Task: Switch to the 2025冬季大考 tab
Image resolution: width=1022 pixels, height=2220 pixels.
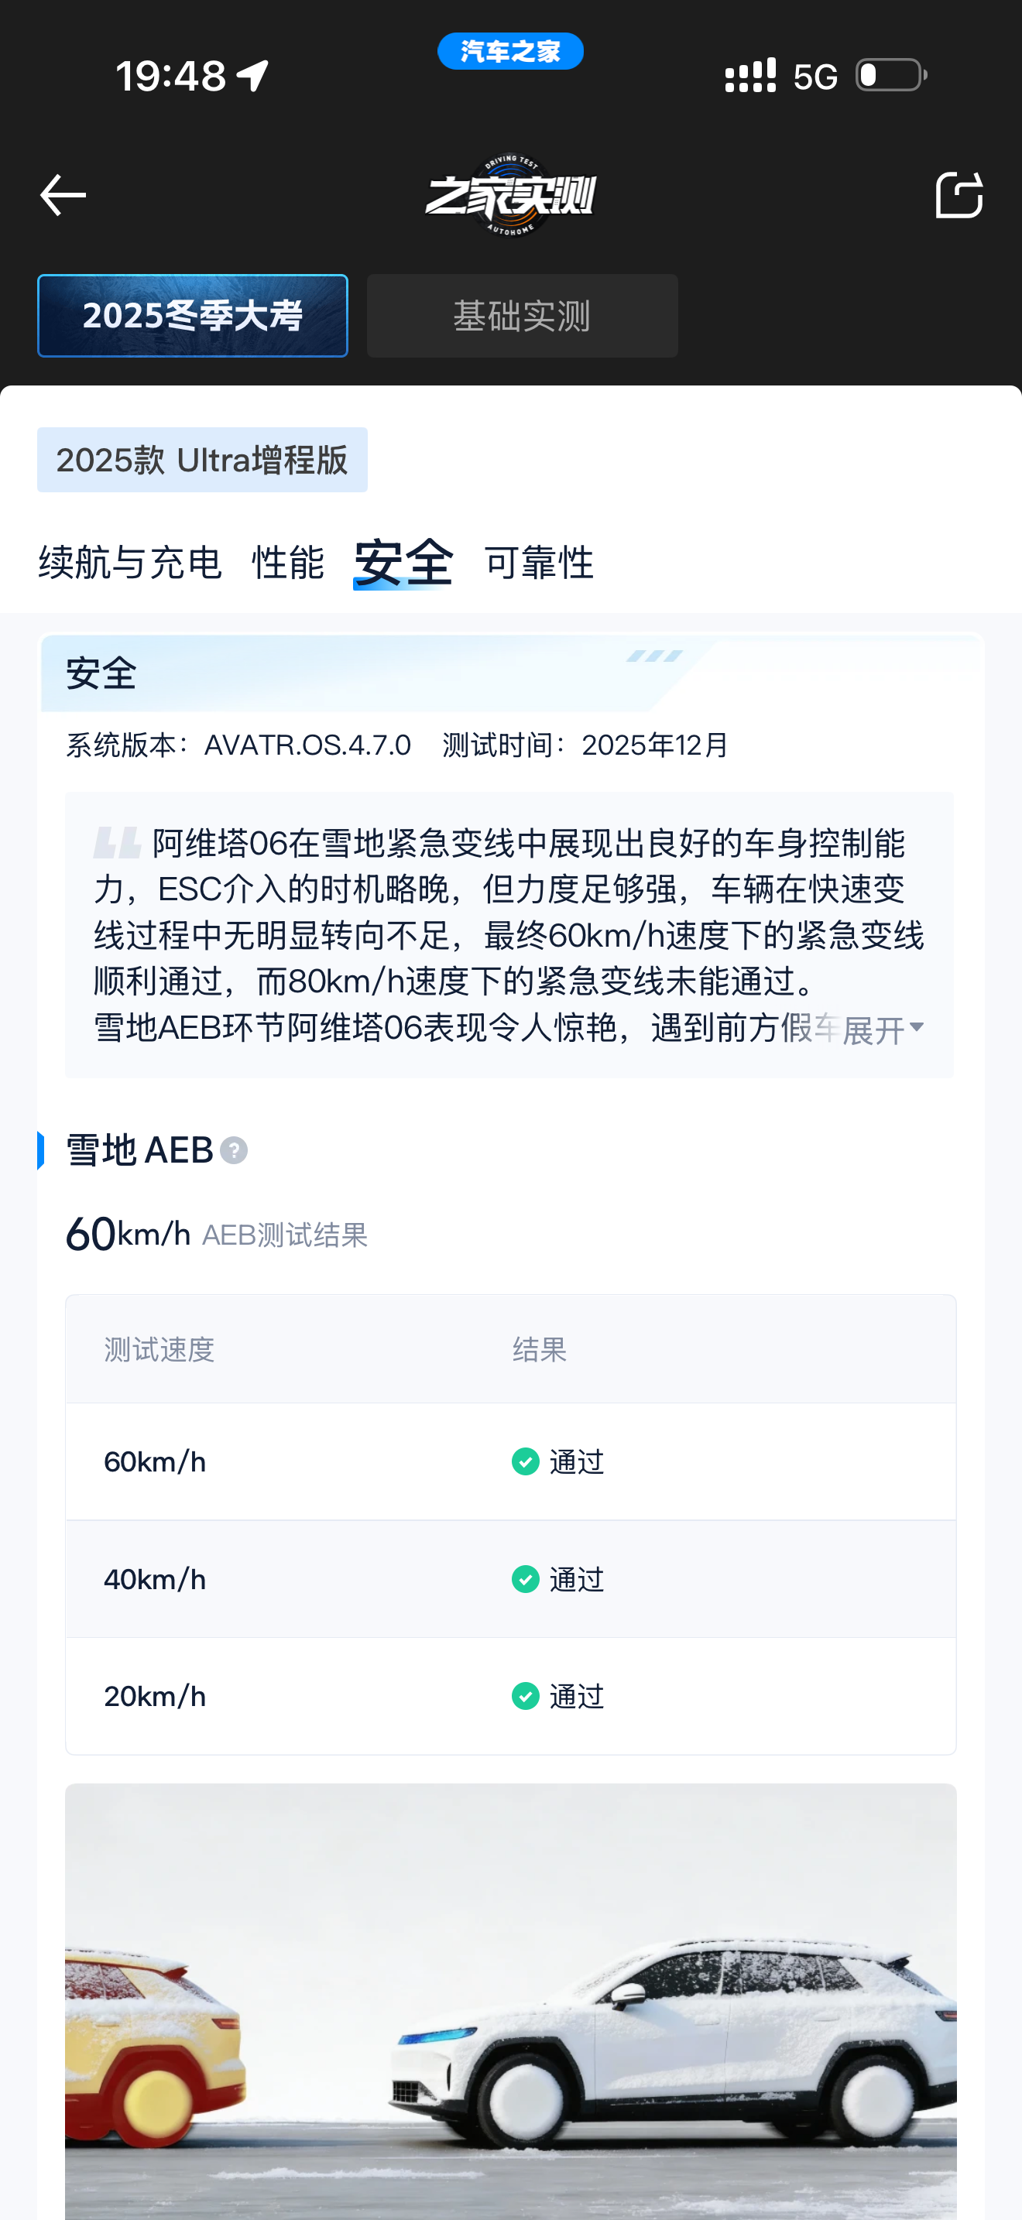Action: 192,315
